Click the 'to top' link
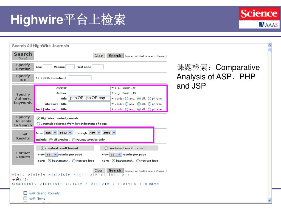281x210 pixels. click(x=16, y=184)
